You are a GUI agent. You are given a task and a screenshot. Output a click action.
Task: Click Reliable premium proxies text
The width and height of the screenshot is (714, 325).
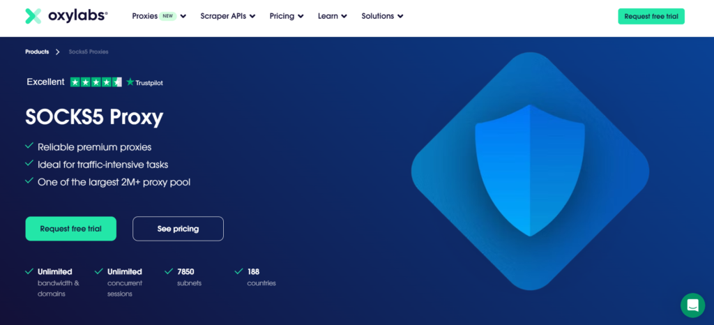click(x=95, y=147)
